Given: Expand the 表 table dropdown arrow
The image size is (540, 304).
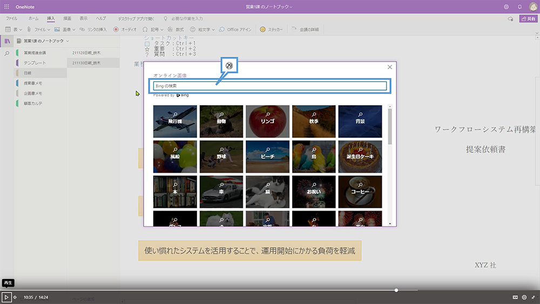Looking at the screenshot, I should tap(21, 30).
